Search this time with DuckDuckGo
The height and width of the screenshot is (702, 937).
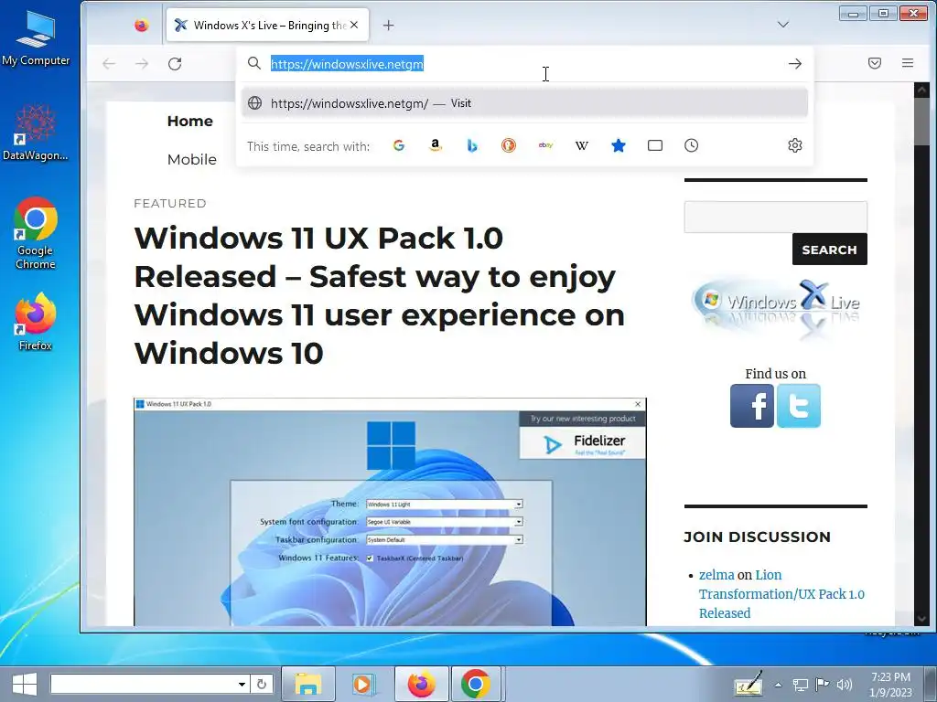click(509, 145)
